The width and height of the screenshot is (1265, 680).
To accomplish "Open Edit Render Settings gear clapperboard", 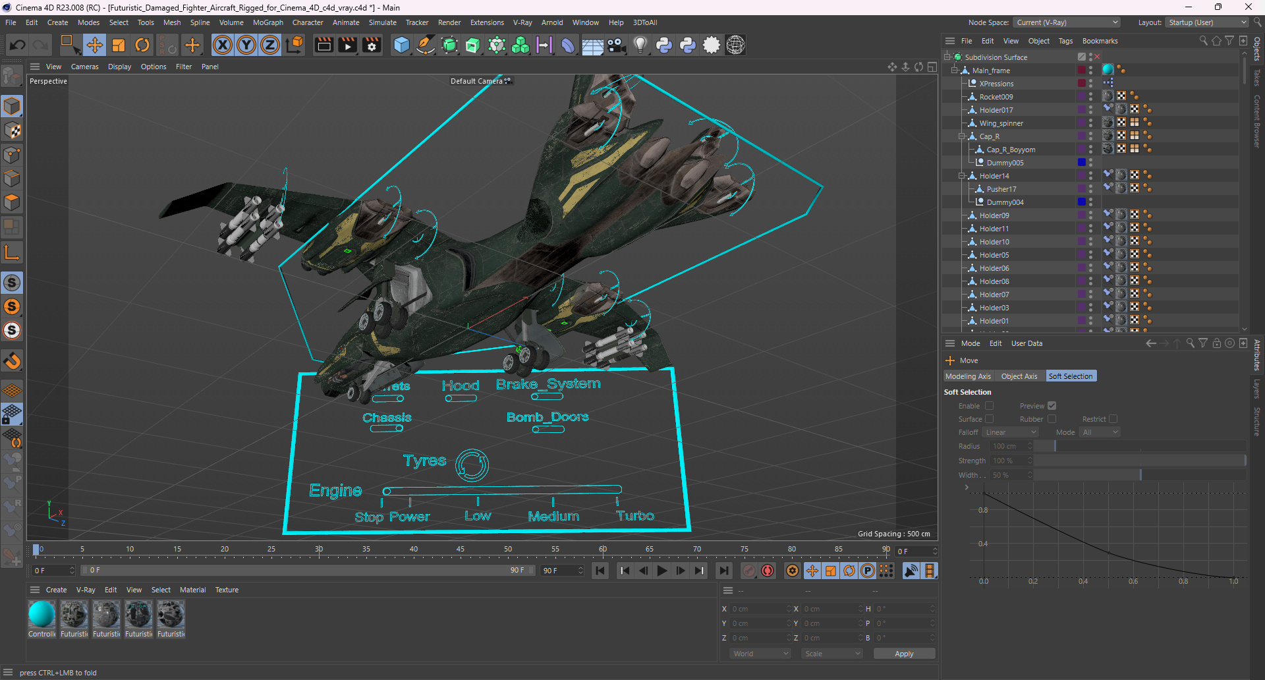I will [372, 45].
